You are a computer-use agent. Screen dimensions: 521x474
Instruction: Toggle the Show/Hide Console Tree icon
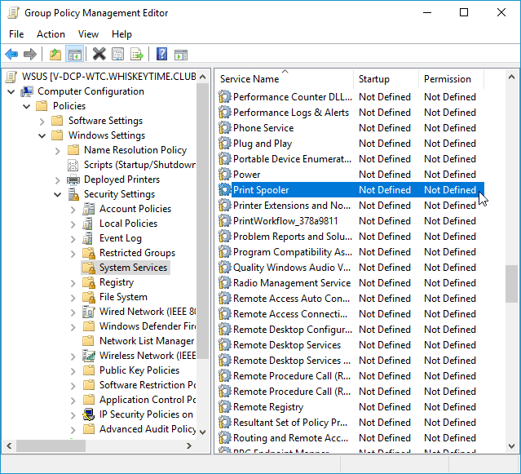[x=75, y=54]
